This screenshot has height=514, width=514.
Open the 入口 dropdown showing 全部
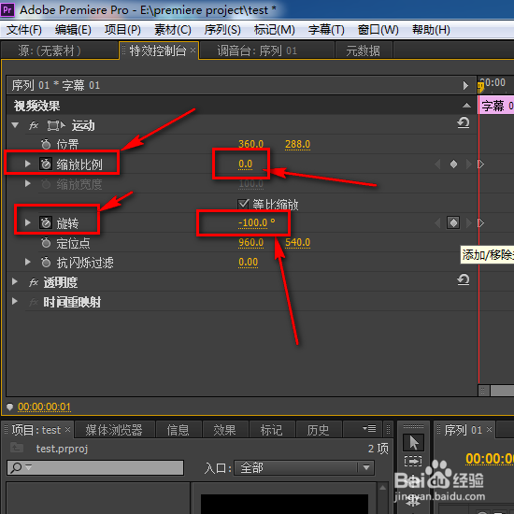[304, 467]
